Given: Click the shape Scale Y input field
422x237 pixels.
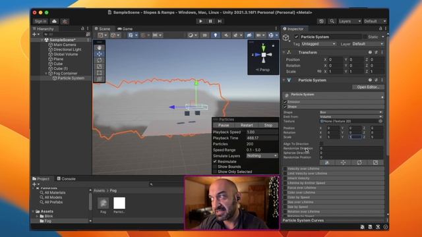Looking at the screenshot, I should coord(355,137).
